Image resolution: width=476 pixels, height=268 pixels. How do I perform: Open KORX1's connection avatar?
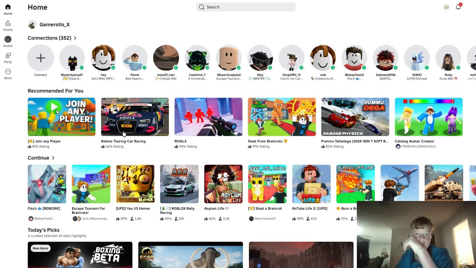[x=417, y=58]
